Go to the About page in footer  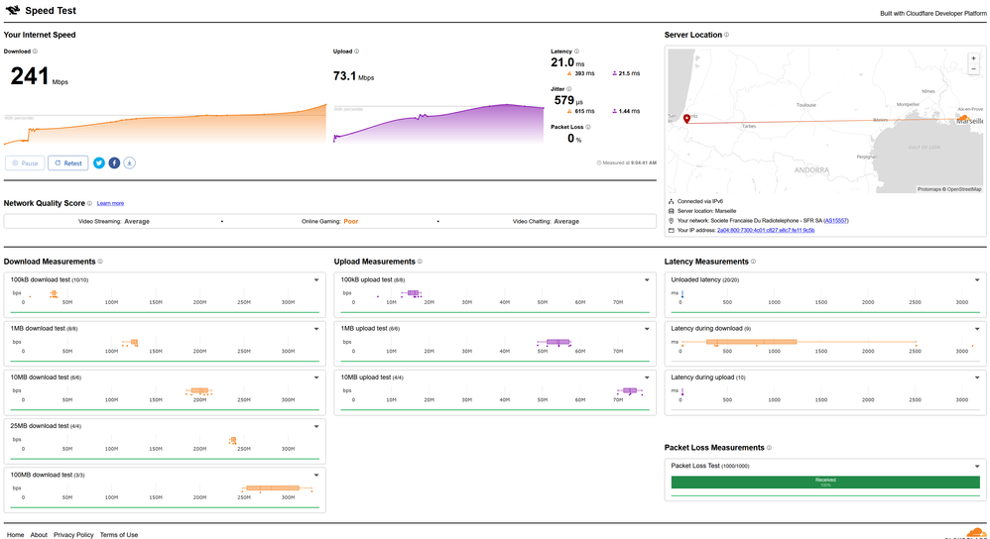39,534
